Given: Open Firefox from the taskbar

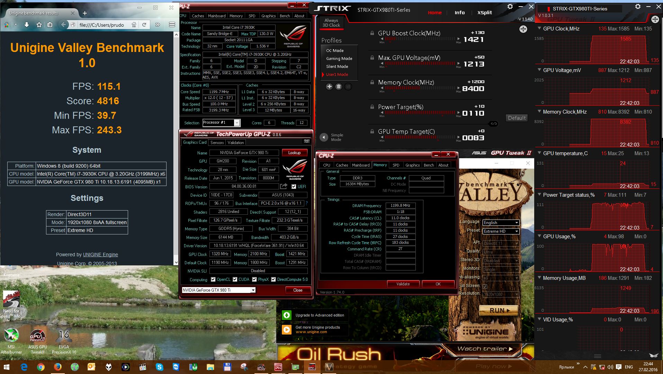Looking at the screenshot, I should (x=58, y=367).
